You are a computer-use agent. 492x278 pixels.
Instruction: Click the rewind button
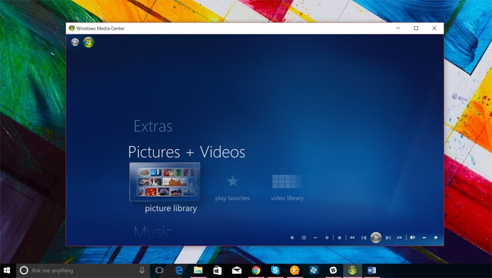352,237
